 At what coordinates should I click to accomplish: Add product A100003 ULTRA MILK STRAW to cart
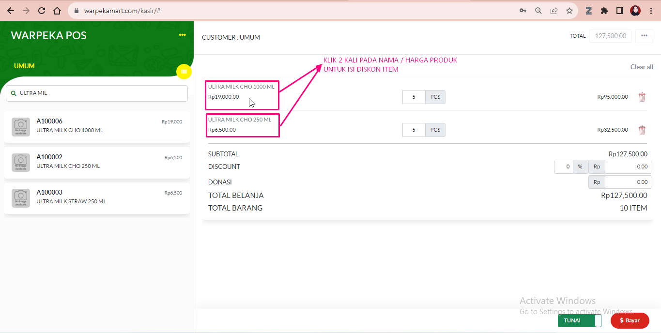point(97,197)
